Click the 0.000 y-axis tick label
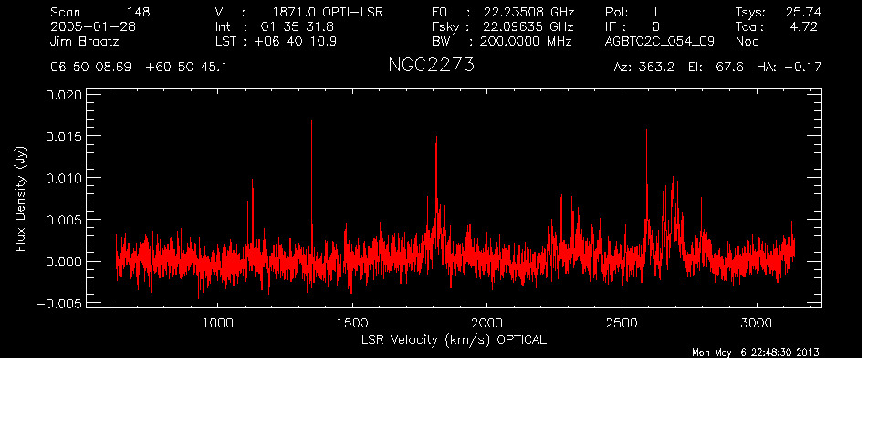This screenshot has height=447, width=878. (x=64, y=262)
